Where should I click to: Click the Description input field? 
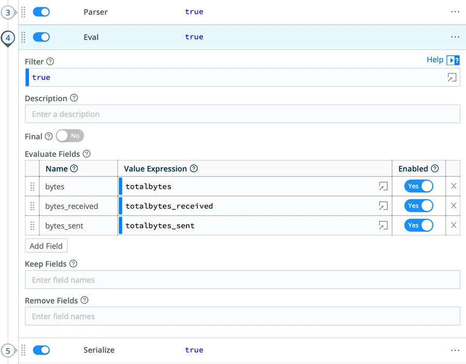(x=242, y=114)
